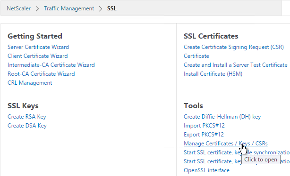Navigate to Traffic Management breadcrumb
Screen dimensions: 290x176
click(69, 8)
